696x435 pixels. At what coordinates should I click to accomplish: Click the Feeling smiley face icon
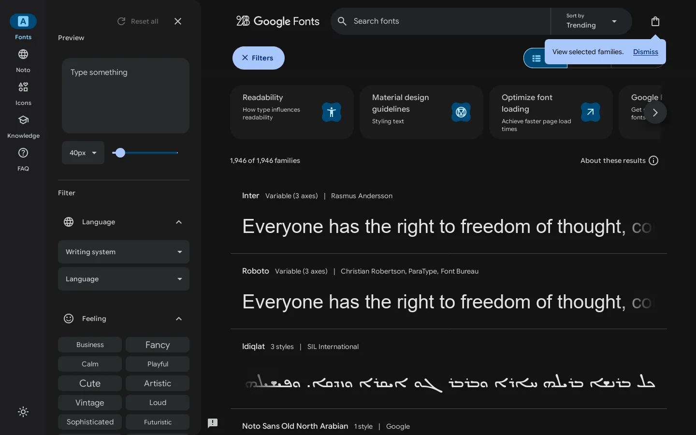(x=69, y=319)
